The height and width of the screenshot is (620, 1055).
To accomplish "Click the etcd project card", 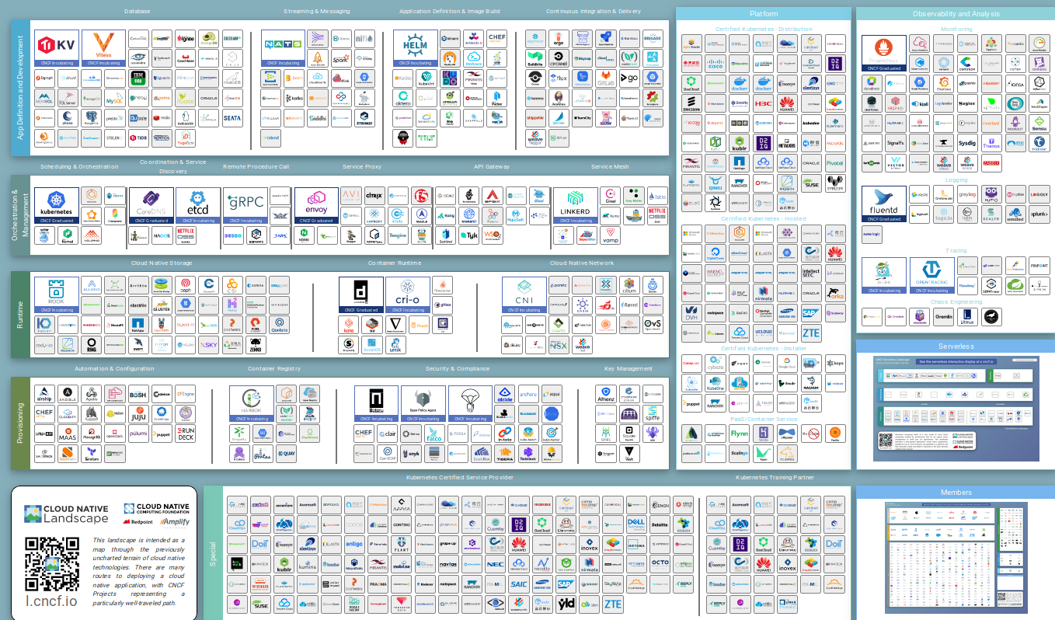I will pyautogui.click(x=197, y=206).
